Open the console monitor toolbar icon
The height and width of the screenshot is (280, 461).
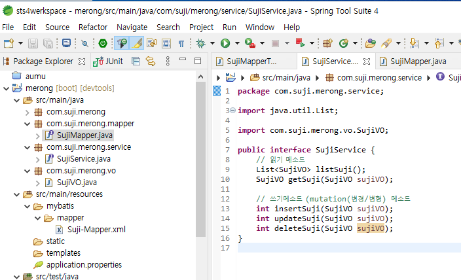tap(66, 43)
